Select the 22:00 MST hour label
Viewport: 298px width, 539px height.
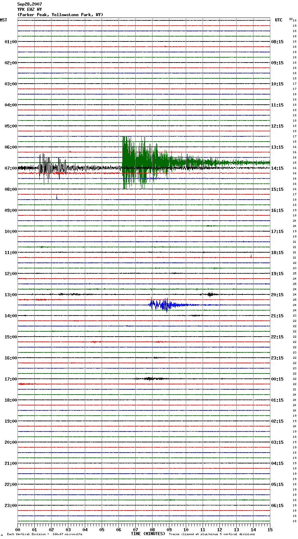coord(11,485)
